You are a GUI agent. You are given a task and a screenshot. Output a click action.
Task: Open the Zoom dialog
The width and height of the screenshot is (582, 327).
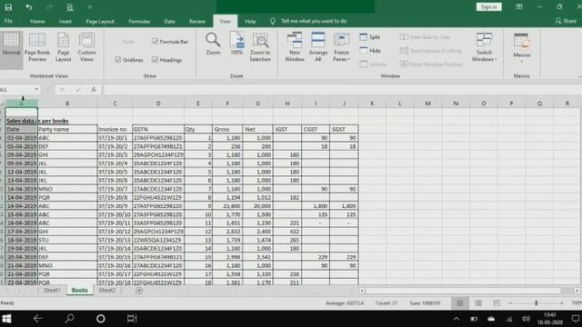pos(213,44)
